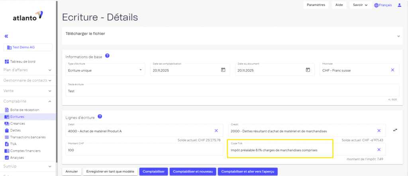Screen dimensions: 408x176
Task: Click the swap debit and credit arrows icon
Action: pos(395,130)
